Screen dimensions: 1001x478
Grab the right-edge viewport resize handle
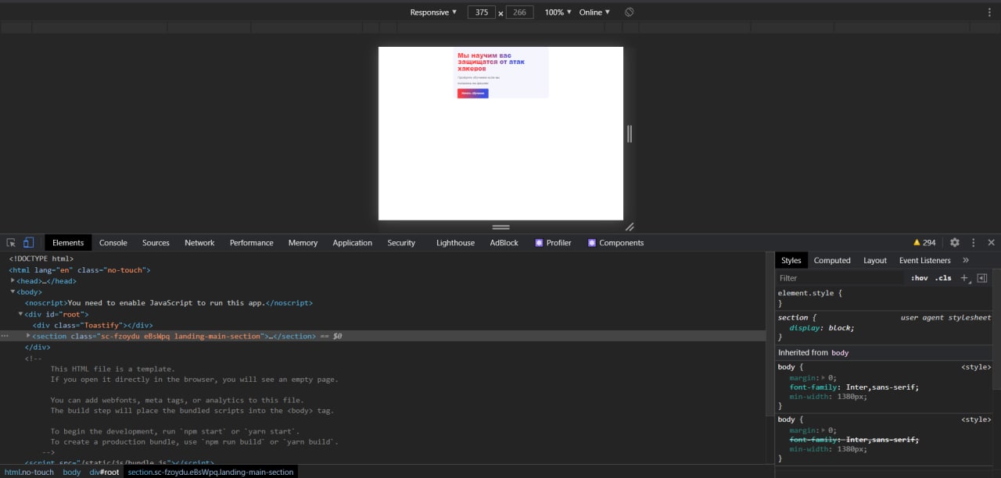[x=630, y=134]
